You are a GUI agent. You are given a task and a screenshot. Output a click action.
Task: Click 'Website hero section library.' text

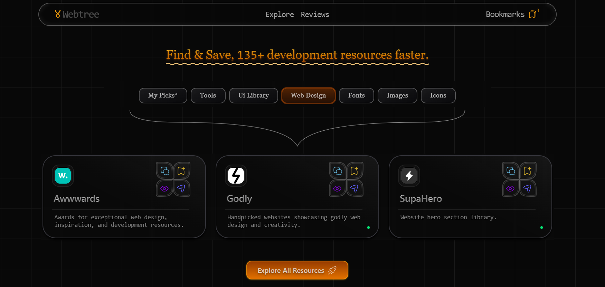(x=448, y=217)
